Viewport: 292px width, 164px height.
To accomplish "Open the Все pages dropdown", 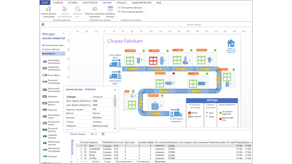I will point(94,134).
